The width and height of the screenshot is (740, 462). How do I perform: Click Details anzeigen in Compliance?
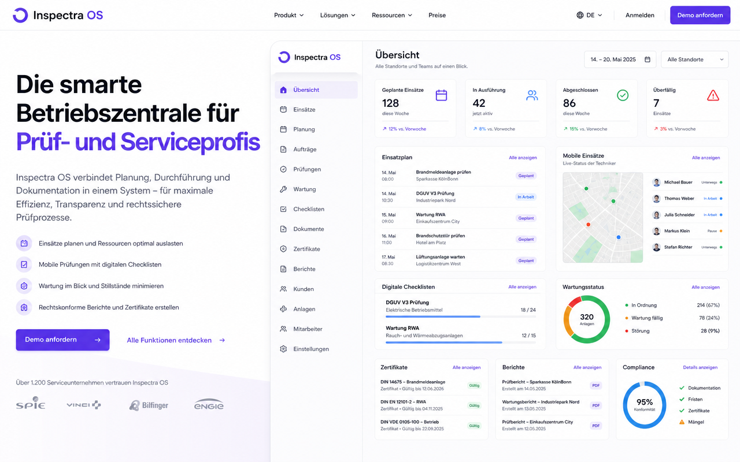point(700,367)
